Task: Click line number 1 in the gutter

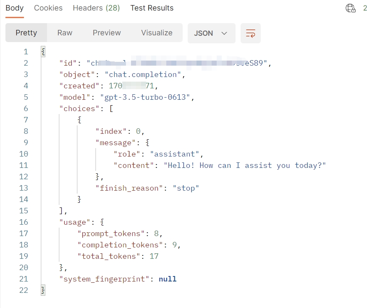Action: [x=26, y=52]
